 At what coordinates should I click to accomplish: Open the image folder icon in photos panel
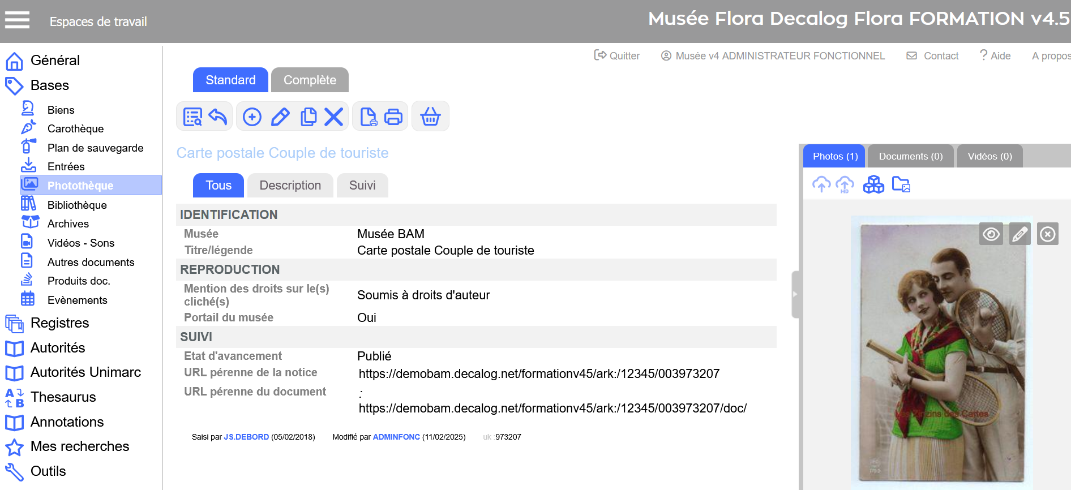[x=901, y=184]
